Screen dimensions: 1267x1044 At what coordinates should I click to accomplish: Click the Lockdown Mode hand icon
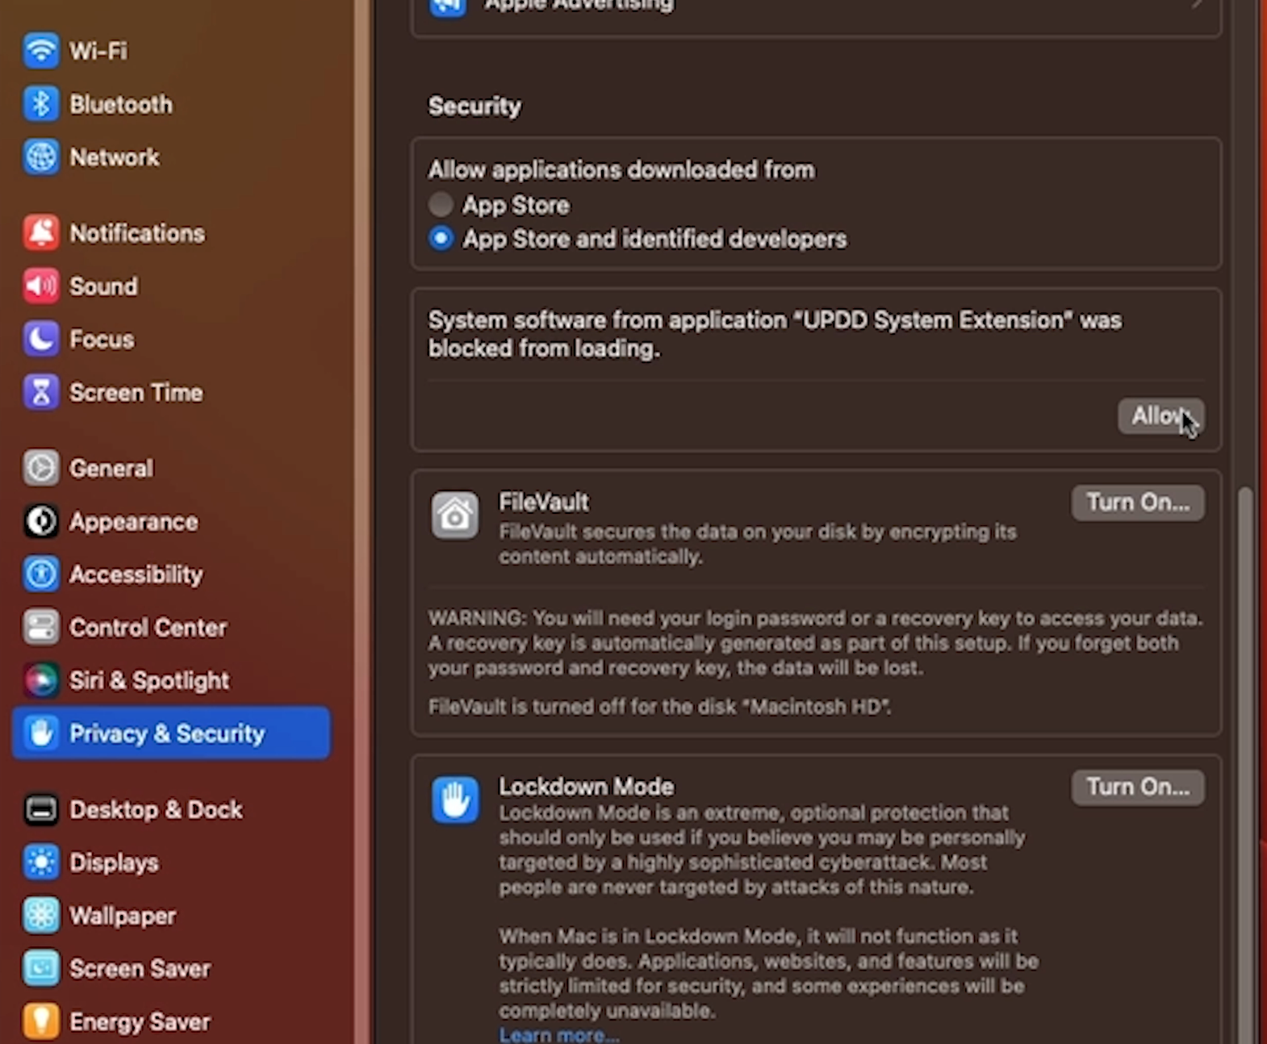[455, 800]
